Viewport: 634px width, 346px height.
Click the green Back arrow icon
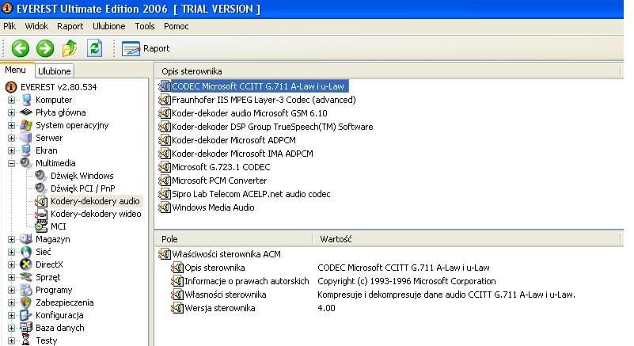pyautogui.click(x=20, y=48)
